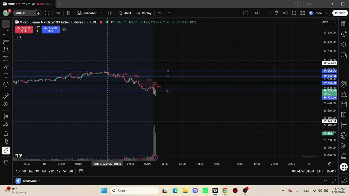
Task: Select the Text annotation tool
Action: click(x=6, y=76)
